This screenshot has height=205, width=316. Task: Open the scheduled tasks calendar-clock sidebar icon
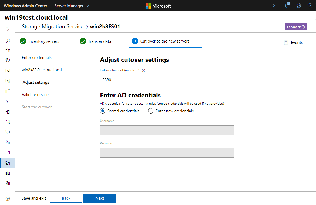pos(8,122)
